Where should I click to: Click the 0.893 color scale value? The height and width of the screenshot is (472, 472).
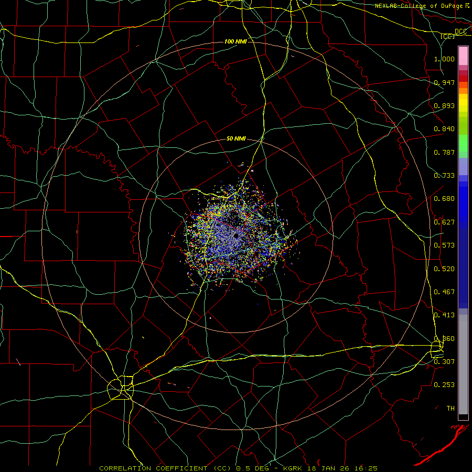coord(444,105)
